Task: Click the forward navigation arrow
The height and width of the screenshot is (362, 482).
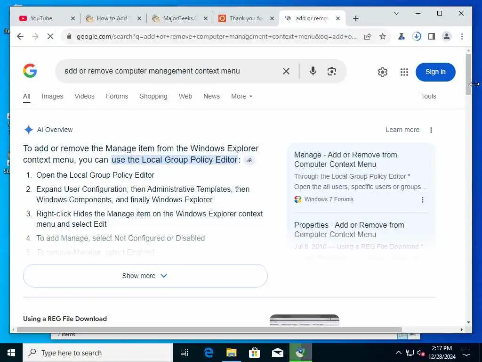Action: tap(35, 36)
